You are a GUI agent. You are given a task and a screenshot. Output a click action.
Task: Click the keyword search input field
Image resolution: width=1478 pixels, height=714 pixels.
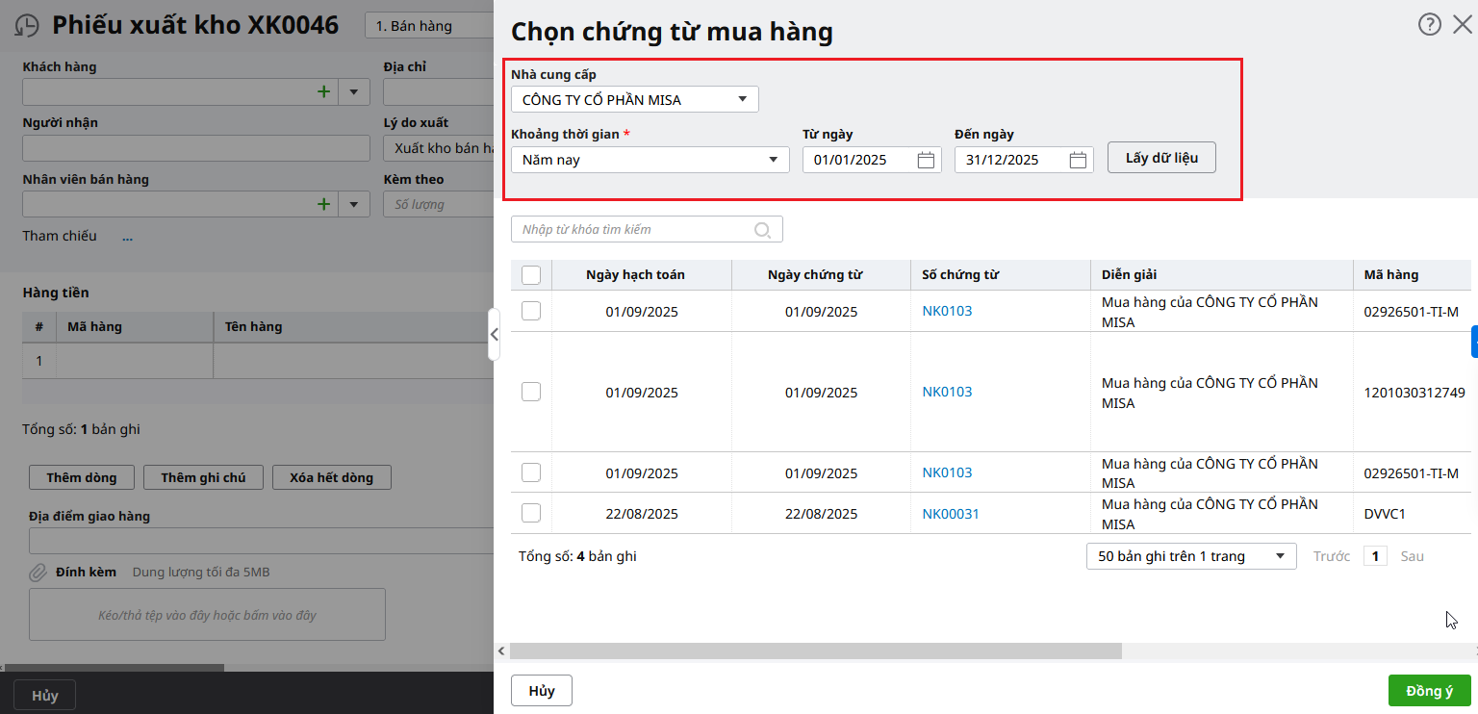635,230
